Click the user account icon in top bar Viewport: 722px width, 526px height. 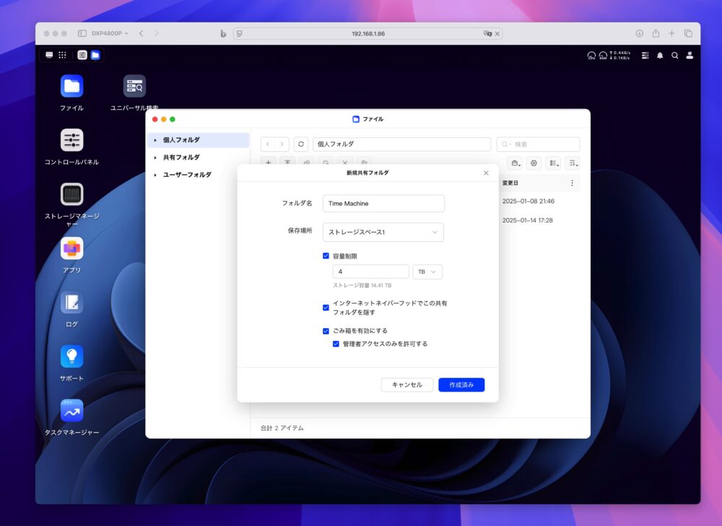pos(690,55)
